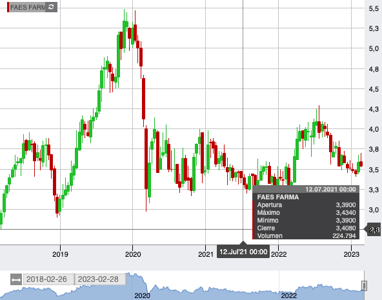382x300 pixels.
Task: Edit the end date field 2023-02-28
Action: (101, 279)
